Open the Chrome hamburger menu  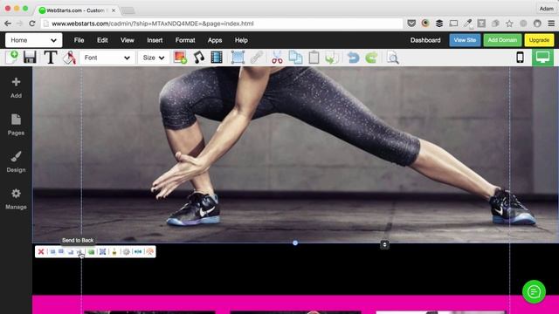coord(551,24)
